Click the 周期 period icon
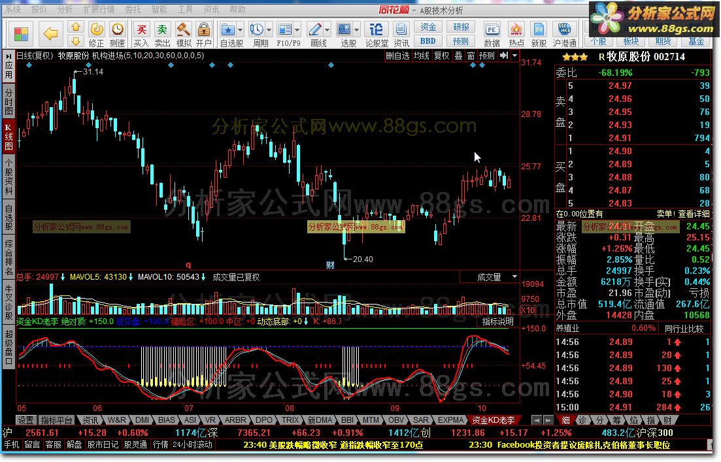 [x=257, y=30]
